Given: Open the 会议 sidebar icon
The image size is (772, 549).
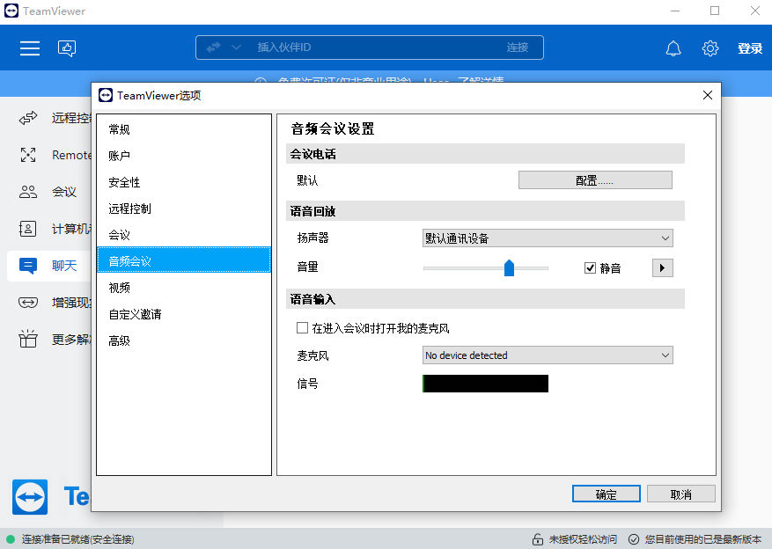Looking at the screenshot, I should point(27,191).
